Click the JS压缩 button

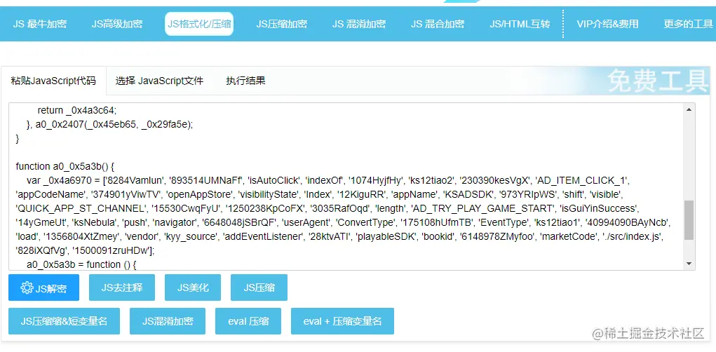pyautogui.click(x=259, y=287)
